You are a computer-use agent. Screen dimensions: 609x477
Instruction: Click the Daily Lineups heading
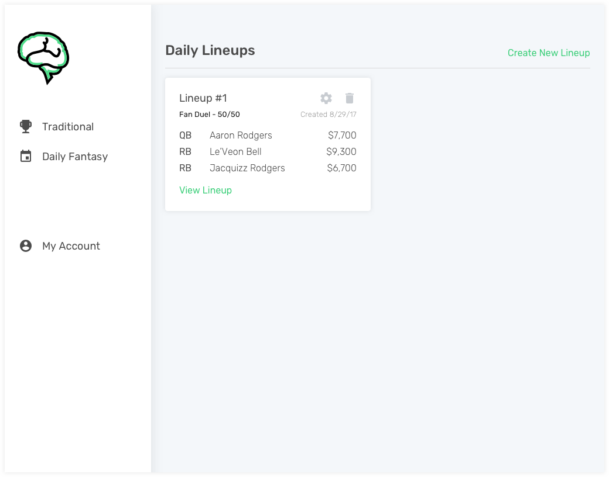pyautogui.click(x=210, y=50)
